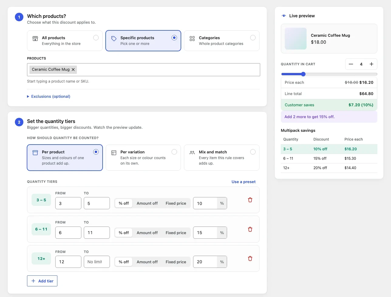Screen dimensions: 391x297
Task: Choose Fixed price for the 12+ tier
Action: [176, 262]
